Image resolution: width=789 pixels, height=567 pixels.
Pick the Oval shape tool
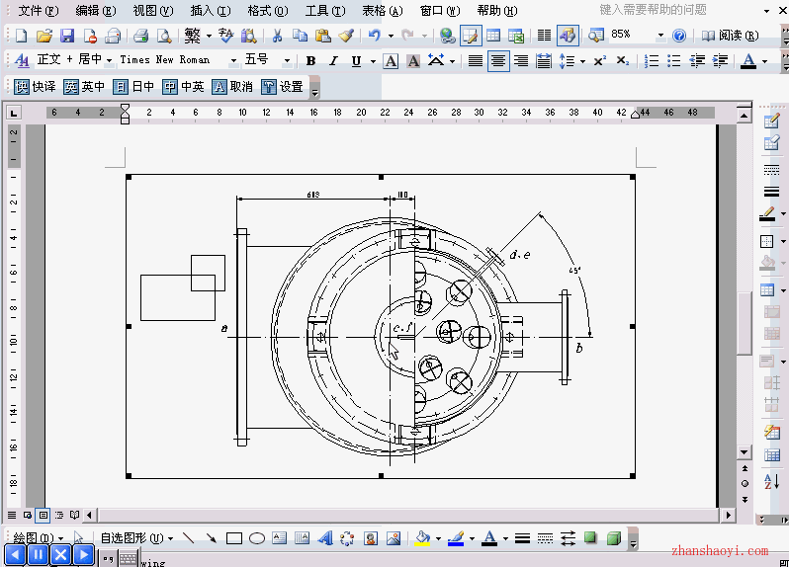(257, 538)
